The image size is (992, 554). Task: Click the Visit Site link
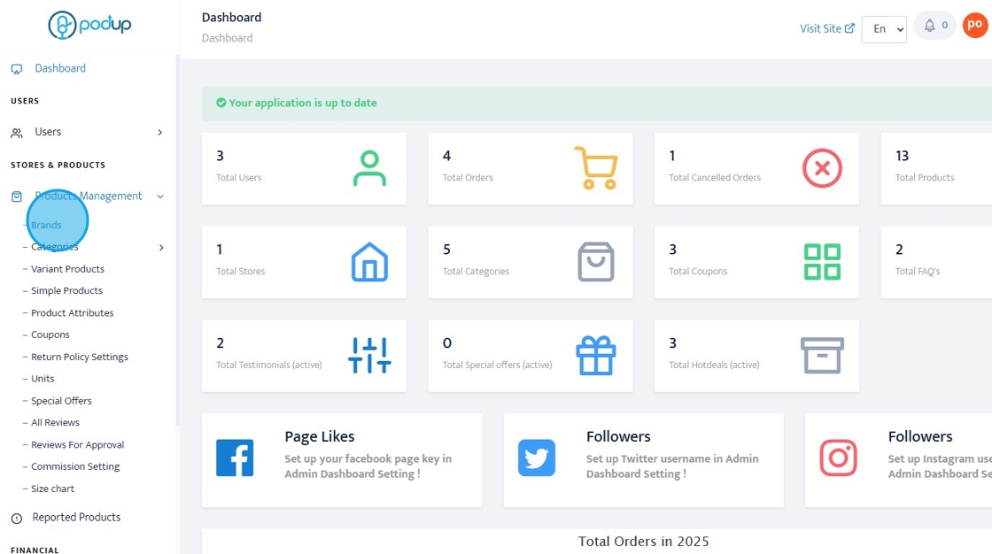pos(826,28)
